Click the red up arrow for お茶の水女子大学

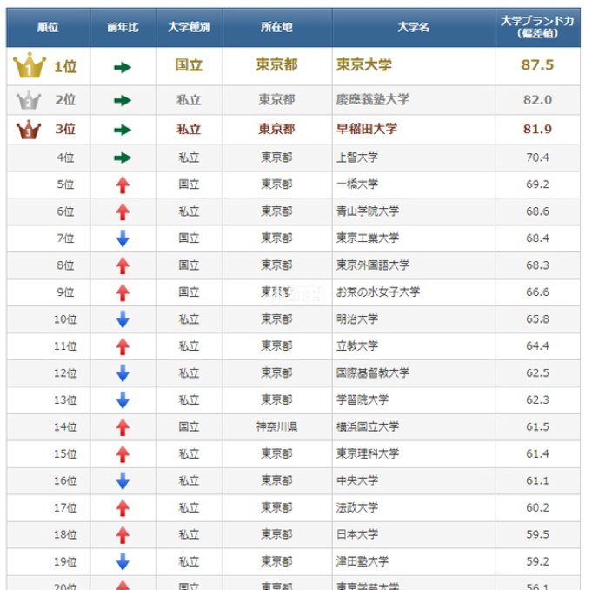pyautogui.click(x=123, y=293)
